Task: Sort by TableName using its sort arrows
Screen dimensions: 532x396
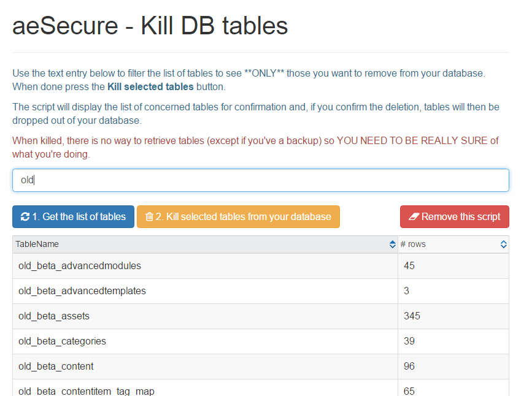Action: pyautogui.click(x=393, y=244)
